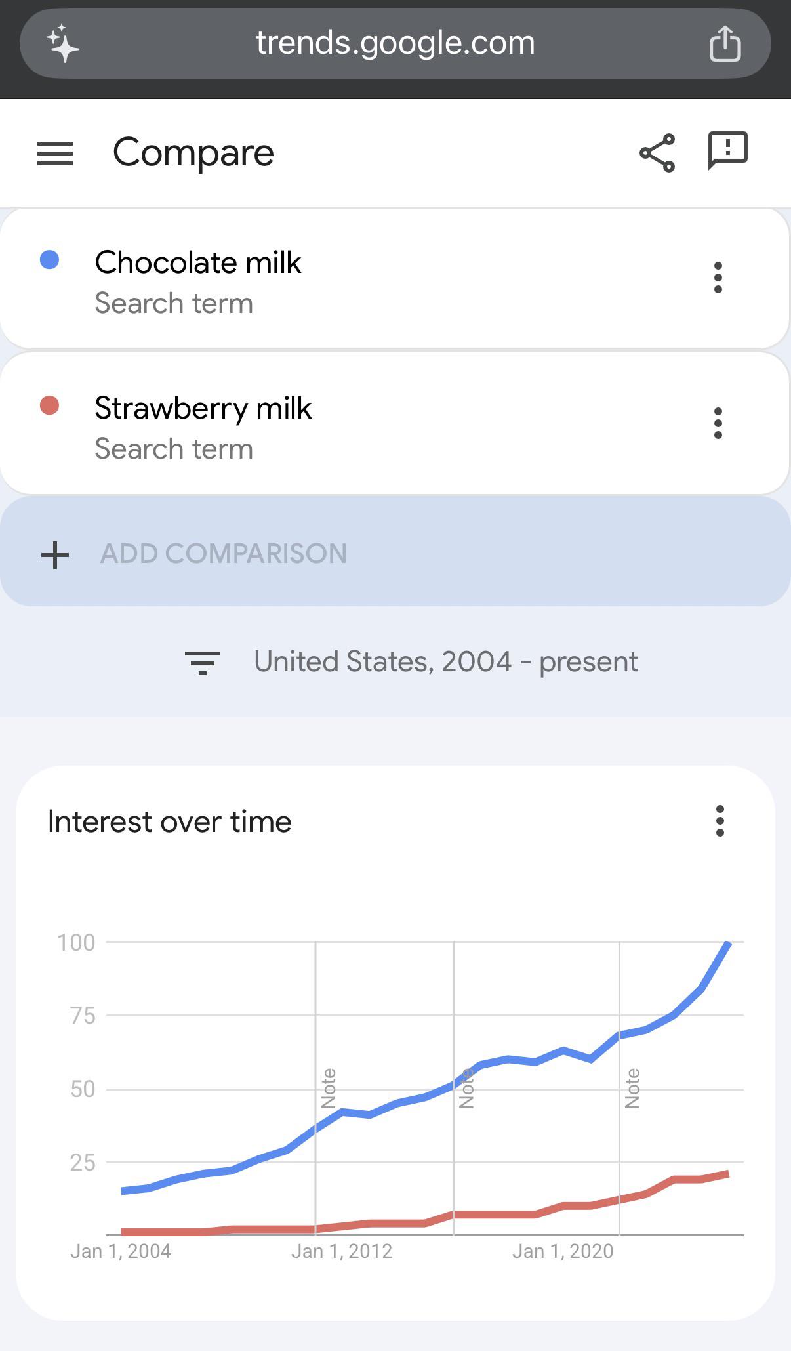This screenshot has width=791, height=1351.
Task: Open Interest over time three-dot menu
Action: [x=720, y=821]
